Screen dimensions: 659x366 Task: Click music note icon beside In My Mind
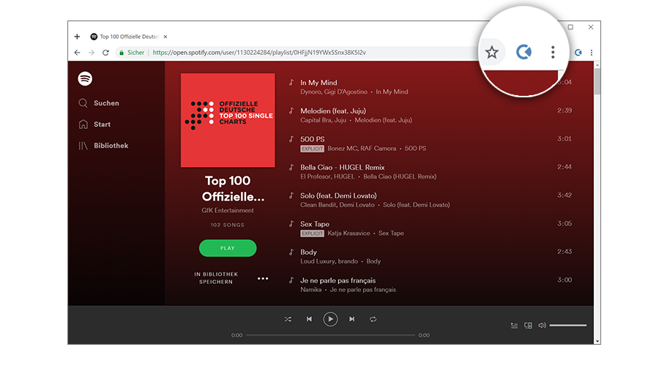pyautogui.click(x=291, y=83)
